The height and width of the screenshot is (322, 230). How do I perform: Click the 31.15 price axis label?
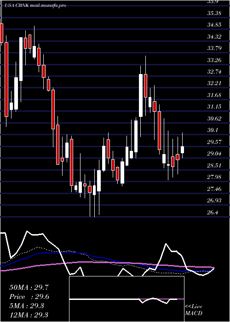click(x=214, y=107)
